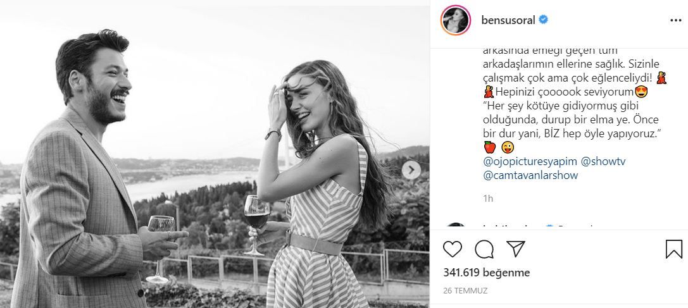The width and height of the screenshot is (688, 308).
Task: Open the 26 TEMMUZ post date link
Action: [x=465, y=291]
